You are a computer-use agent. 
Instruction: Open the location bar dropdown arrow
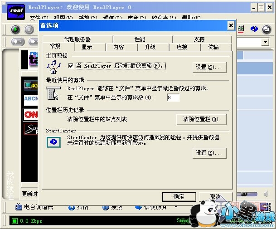pos(266,42)
